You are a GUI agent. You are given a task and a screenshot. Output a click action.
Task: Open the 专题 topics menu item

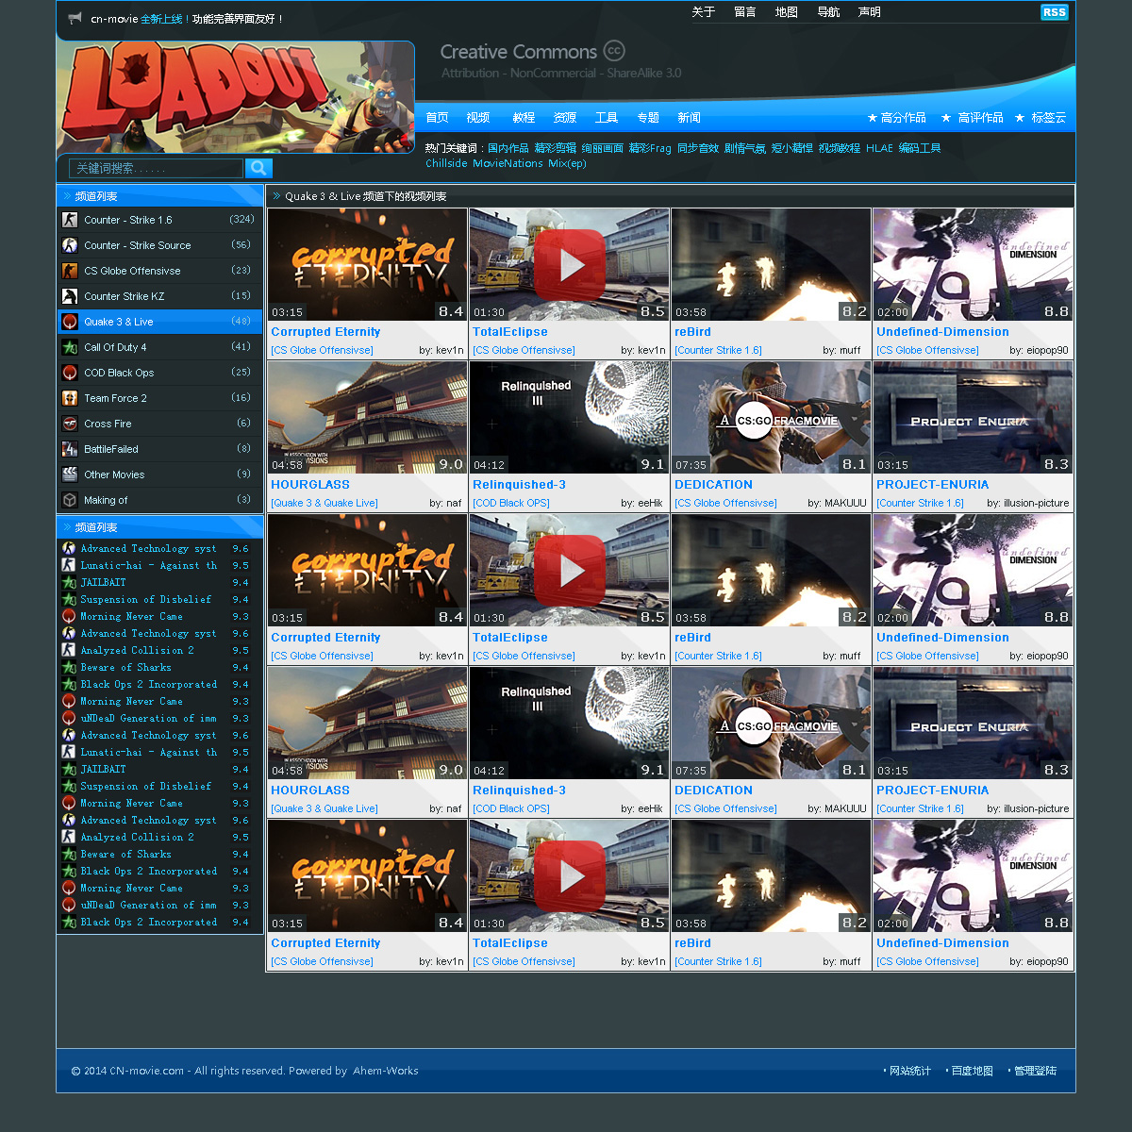tap(648, 118)
